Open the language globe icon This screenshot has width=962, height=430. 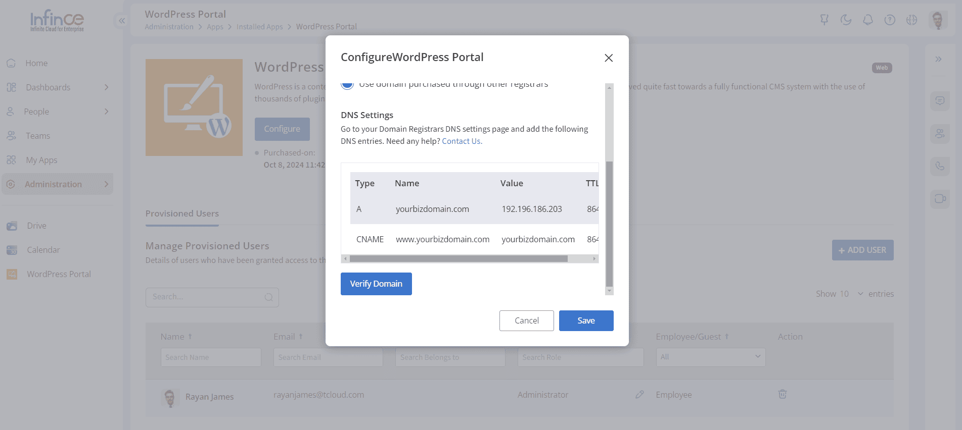[911, 20]
